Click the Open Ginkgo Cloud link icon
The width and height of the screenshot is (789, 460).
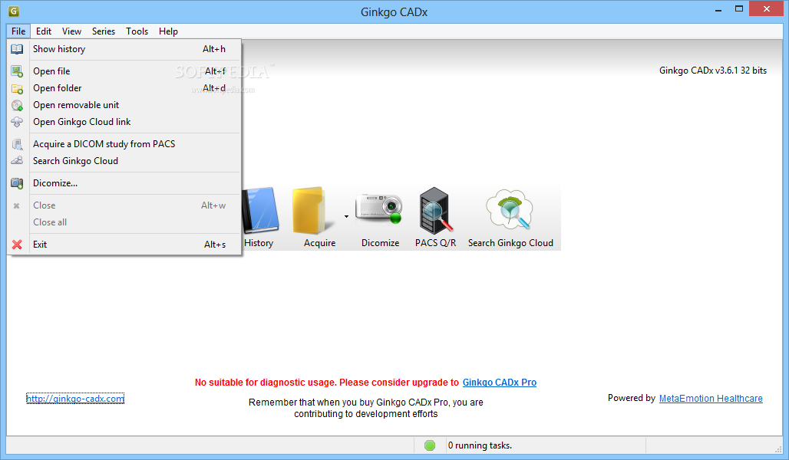[x=17, y=122]
